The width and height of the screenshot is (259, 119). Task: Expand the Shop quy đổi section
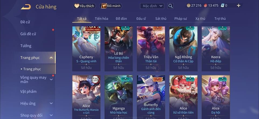(51, 115)
